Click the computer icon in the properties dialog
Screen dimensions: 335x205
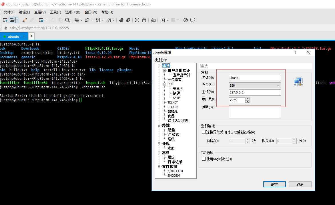click(298, 81)
